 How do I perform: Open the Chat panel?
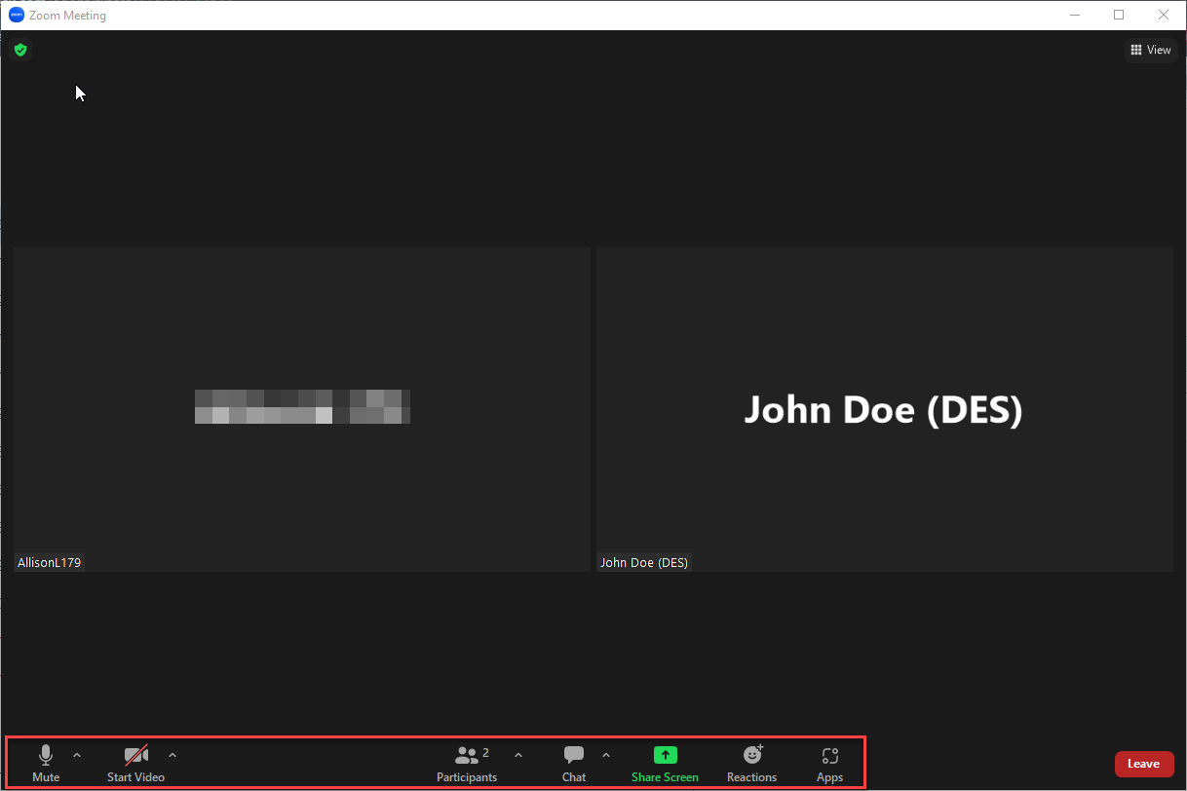tap(574, 764)
